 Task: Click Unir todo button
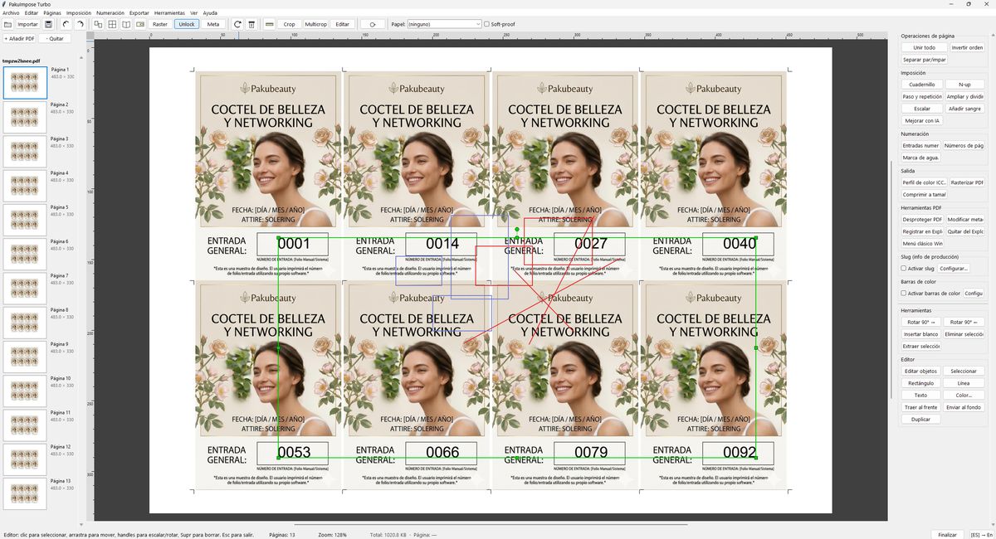pyautogui.click(x=924, y=47)
